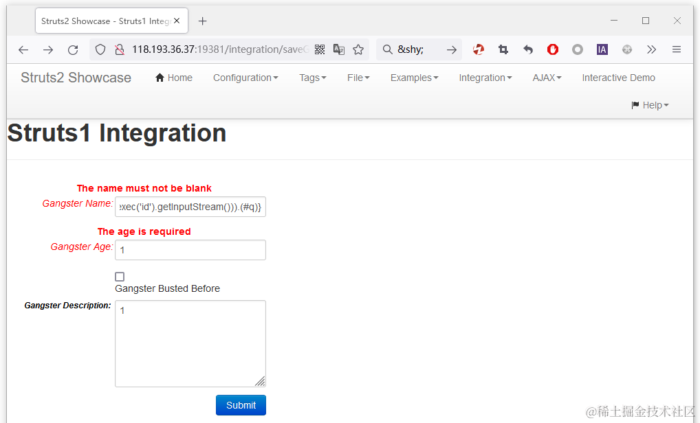Click the gray circle extension icon
Viewport: 700px width, 423px height.
click(577, 49)
